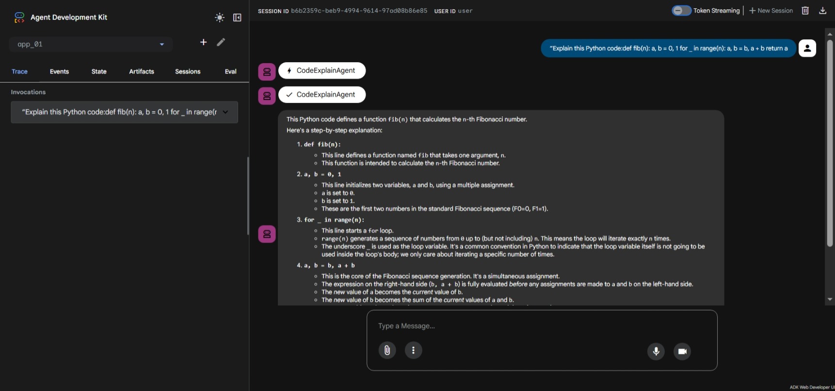Toggle light/dark theme sun icon
The image size is (835, 391).
220,17
